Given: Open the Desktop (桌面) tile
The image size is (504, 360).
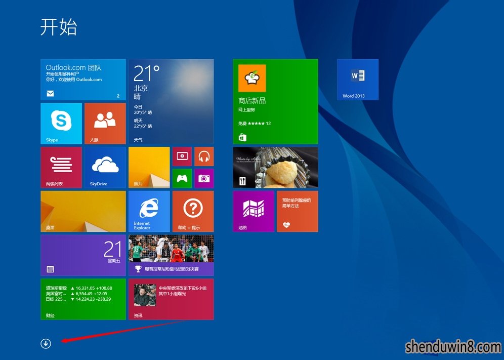Looking at the screenshot, I should [x=83, y=211].
